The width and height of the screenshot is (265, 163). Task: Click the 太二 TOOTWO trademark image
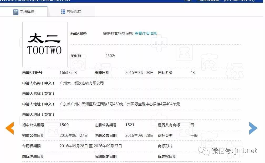pos(45,45)
